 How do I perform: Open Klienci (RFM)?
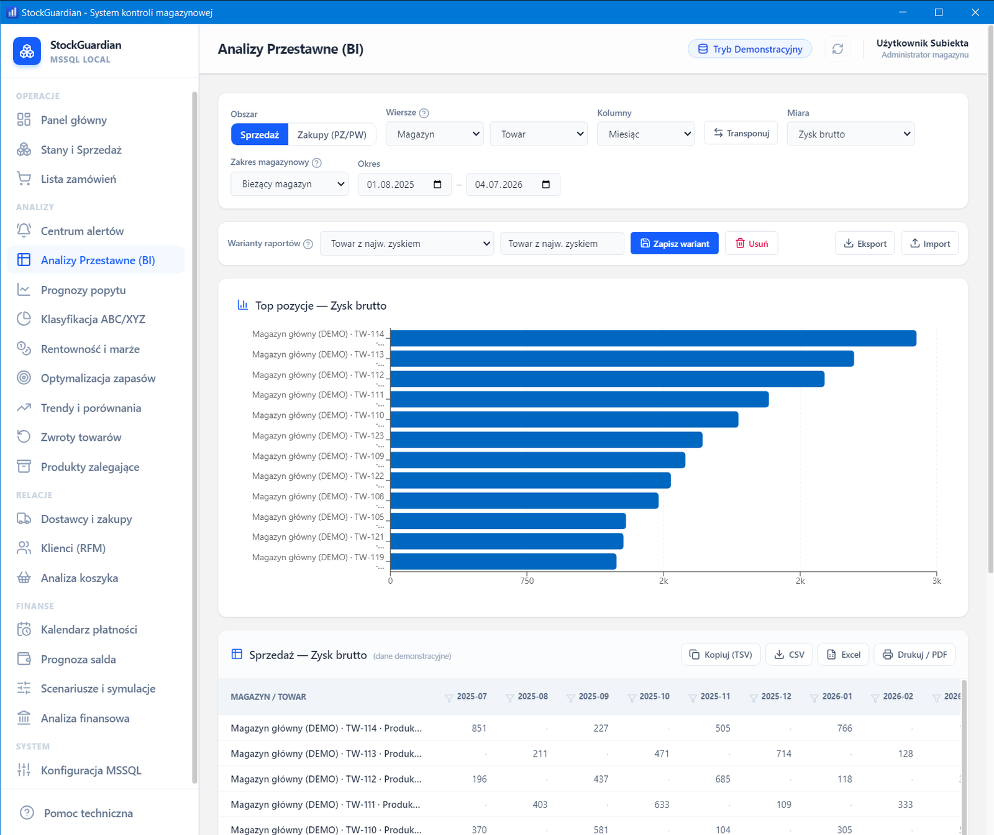click(96, 548)
